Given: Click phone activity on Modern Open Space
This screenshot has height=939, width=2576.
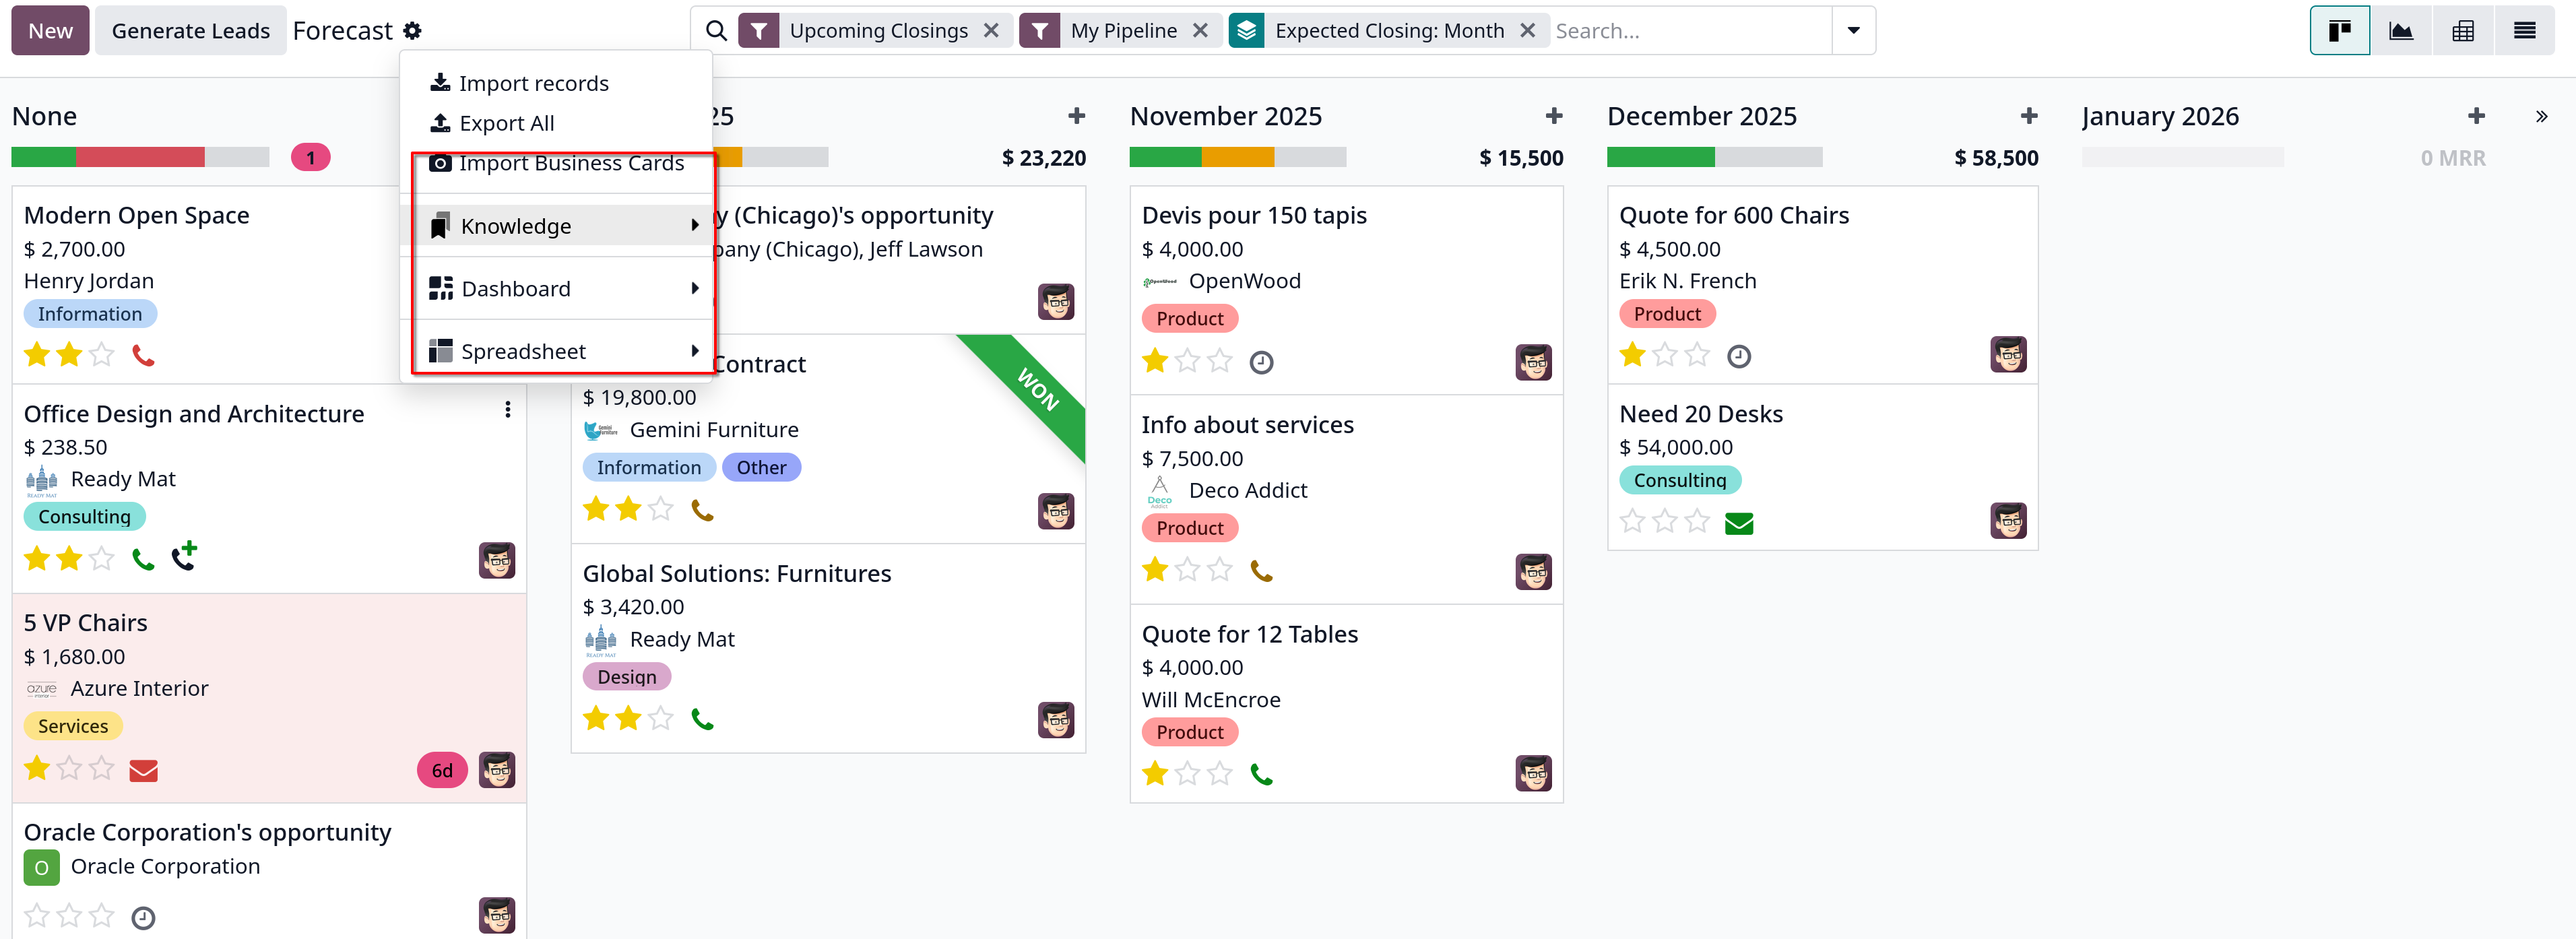Looking at the screenshot, I should [x=143, y=355].
